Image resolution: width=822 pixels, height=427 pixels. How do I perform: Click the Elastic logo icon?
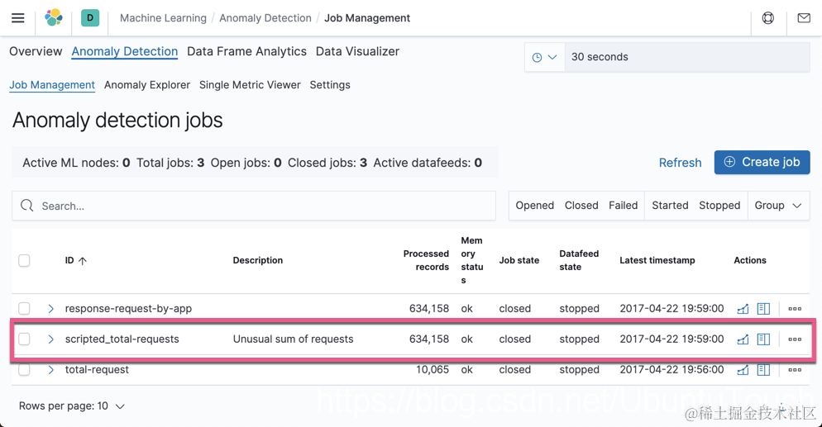tap(54, 17)
